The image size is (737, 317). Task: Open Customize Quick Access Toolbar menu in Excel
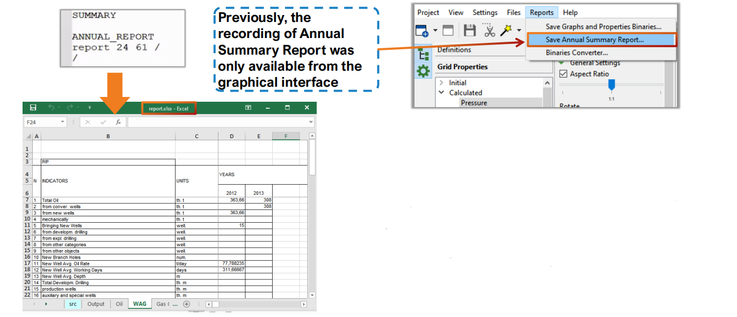tap(89, 108)
